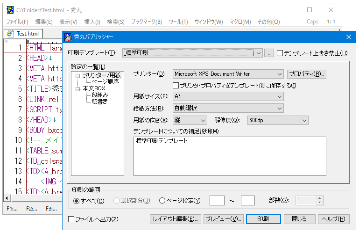
Task: Check the ファイルへ出力 option
Action: coord(71,219)
